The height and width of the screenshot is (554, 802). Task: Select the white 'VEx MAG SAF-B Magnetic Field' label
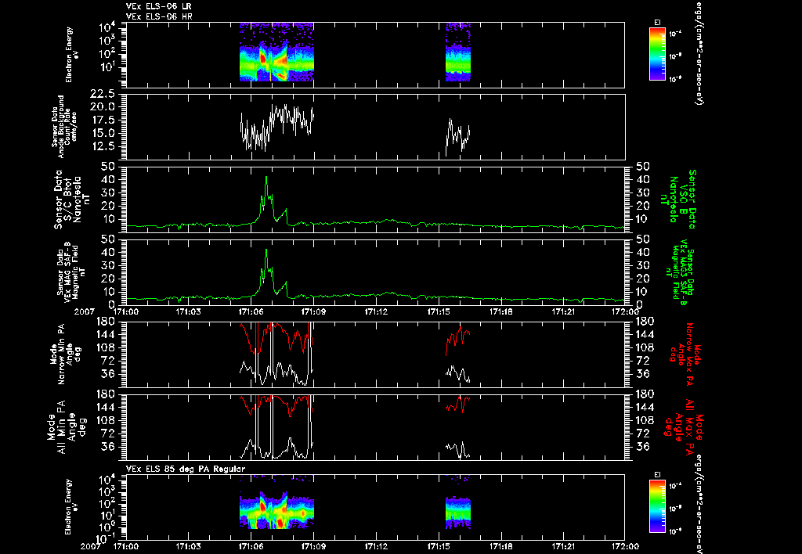[x=71, y=272]
